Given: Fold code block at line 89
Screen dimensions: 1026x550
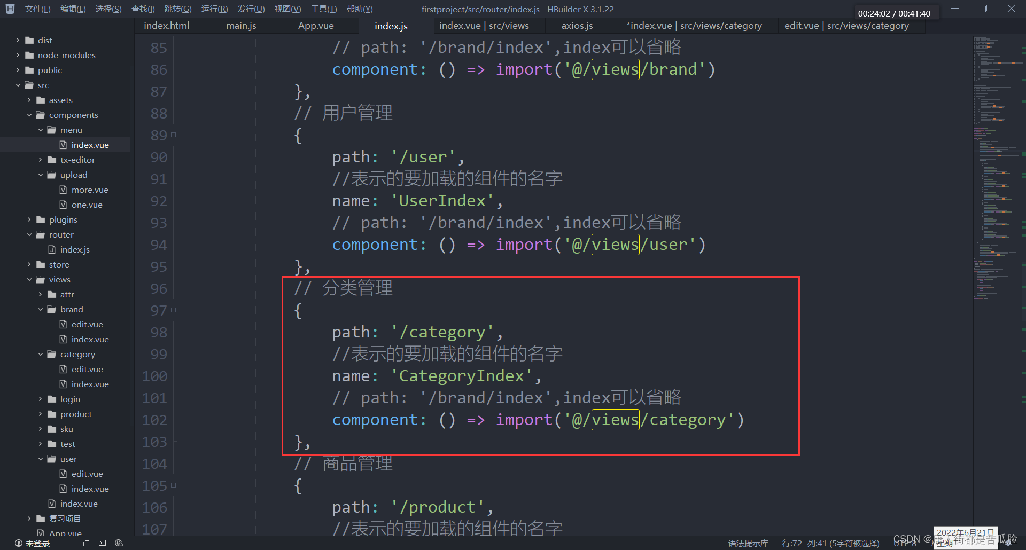Looking at the screenshot, I should point(173,135).
